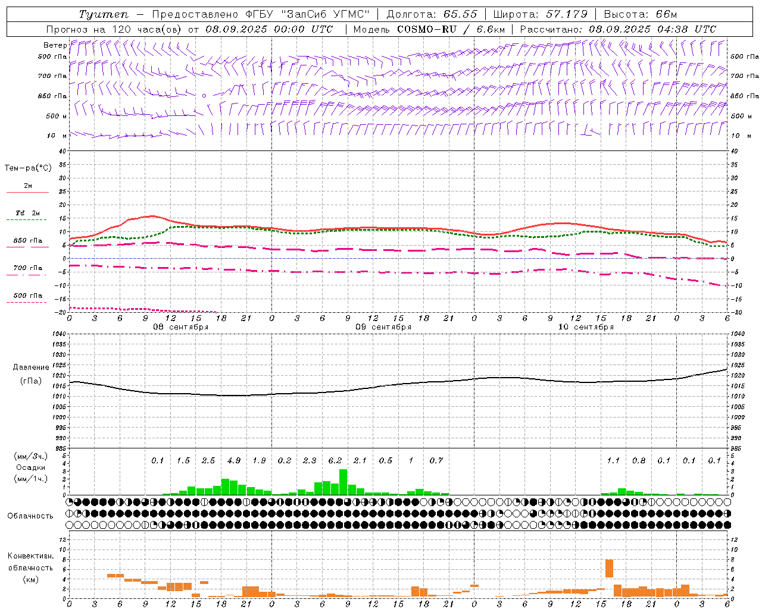Click the 3-hour precipitation value "1.1"
Image resolution: width=762 pixels, height=609 pixels.
[x=613, y=461]
